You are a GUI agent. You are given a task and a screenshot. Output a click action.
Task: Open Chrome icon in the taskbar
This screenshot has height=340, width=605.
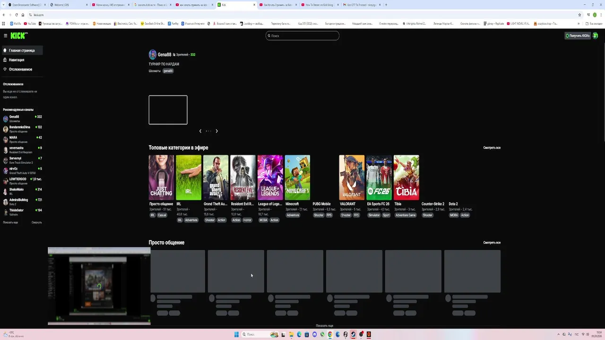pos(330,334)
